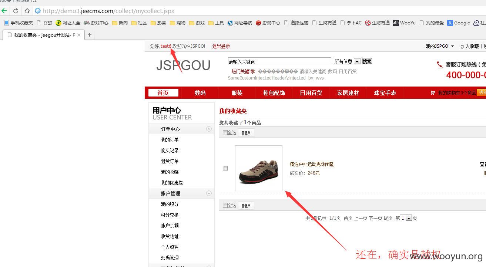
Task: Select the 家居建材 navigation tab
Action: pyautogui.click(x=348, y=93)
